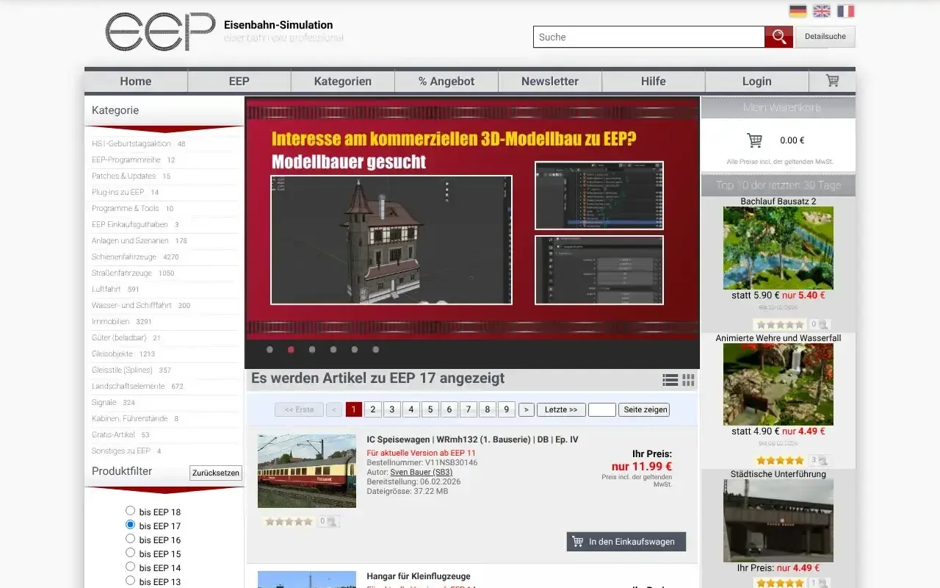Click the 'Detailsuche' button
This screenshot has height=588, width=940.
pyautogui.click(x=825, y=36)
